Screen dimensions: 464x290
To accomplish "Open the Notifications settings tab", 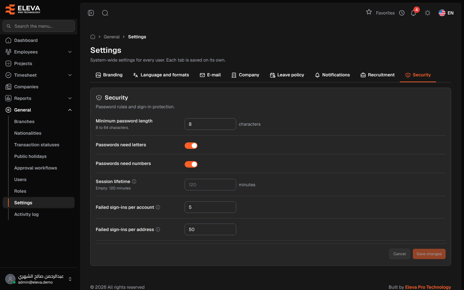I will 333,75.
